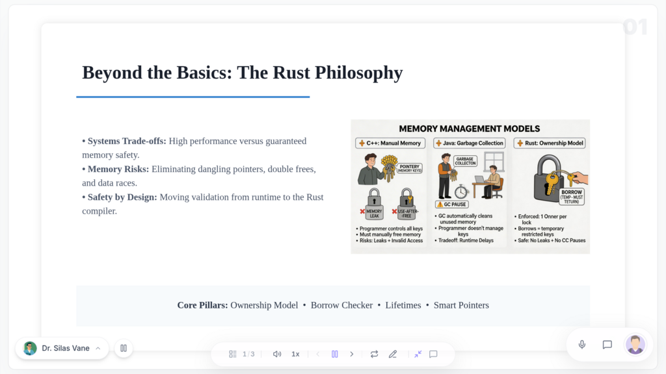Click the Memory Management Models image
This screenshot has width=666, height=374.
(x=470, y=186)
